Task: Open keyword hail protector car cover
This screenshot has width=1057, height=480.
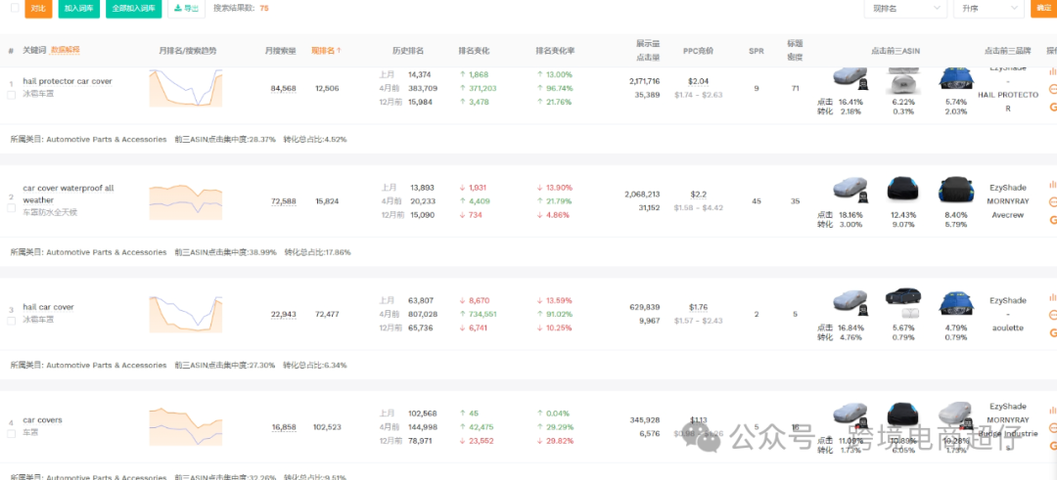Action: pyautogui.click(x=68, y=81)
